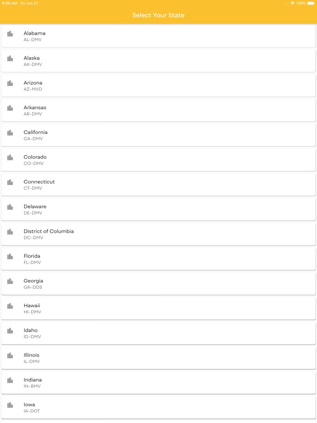
Task: Click the building icon next to Alaska
Action: (10, 59)
